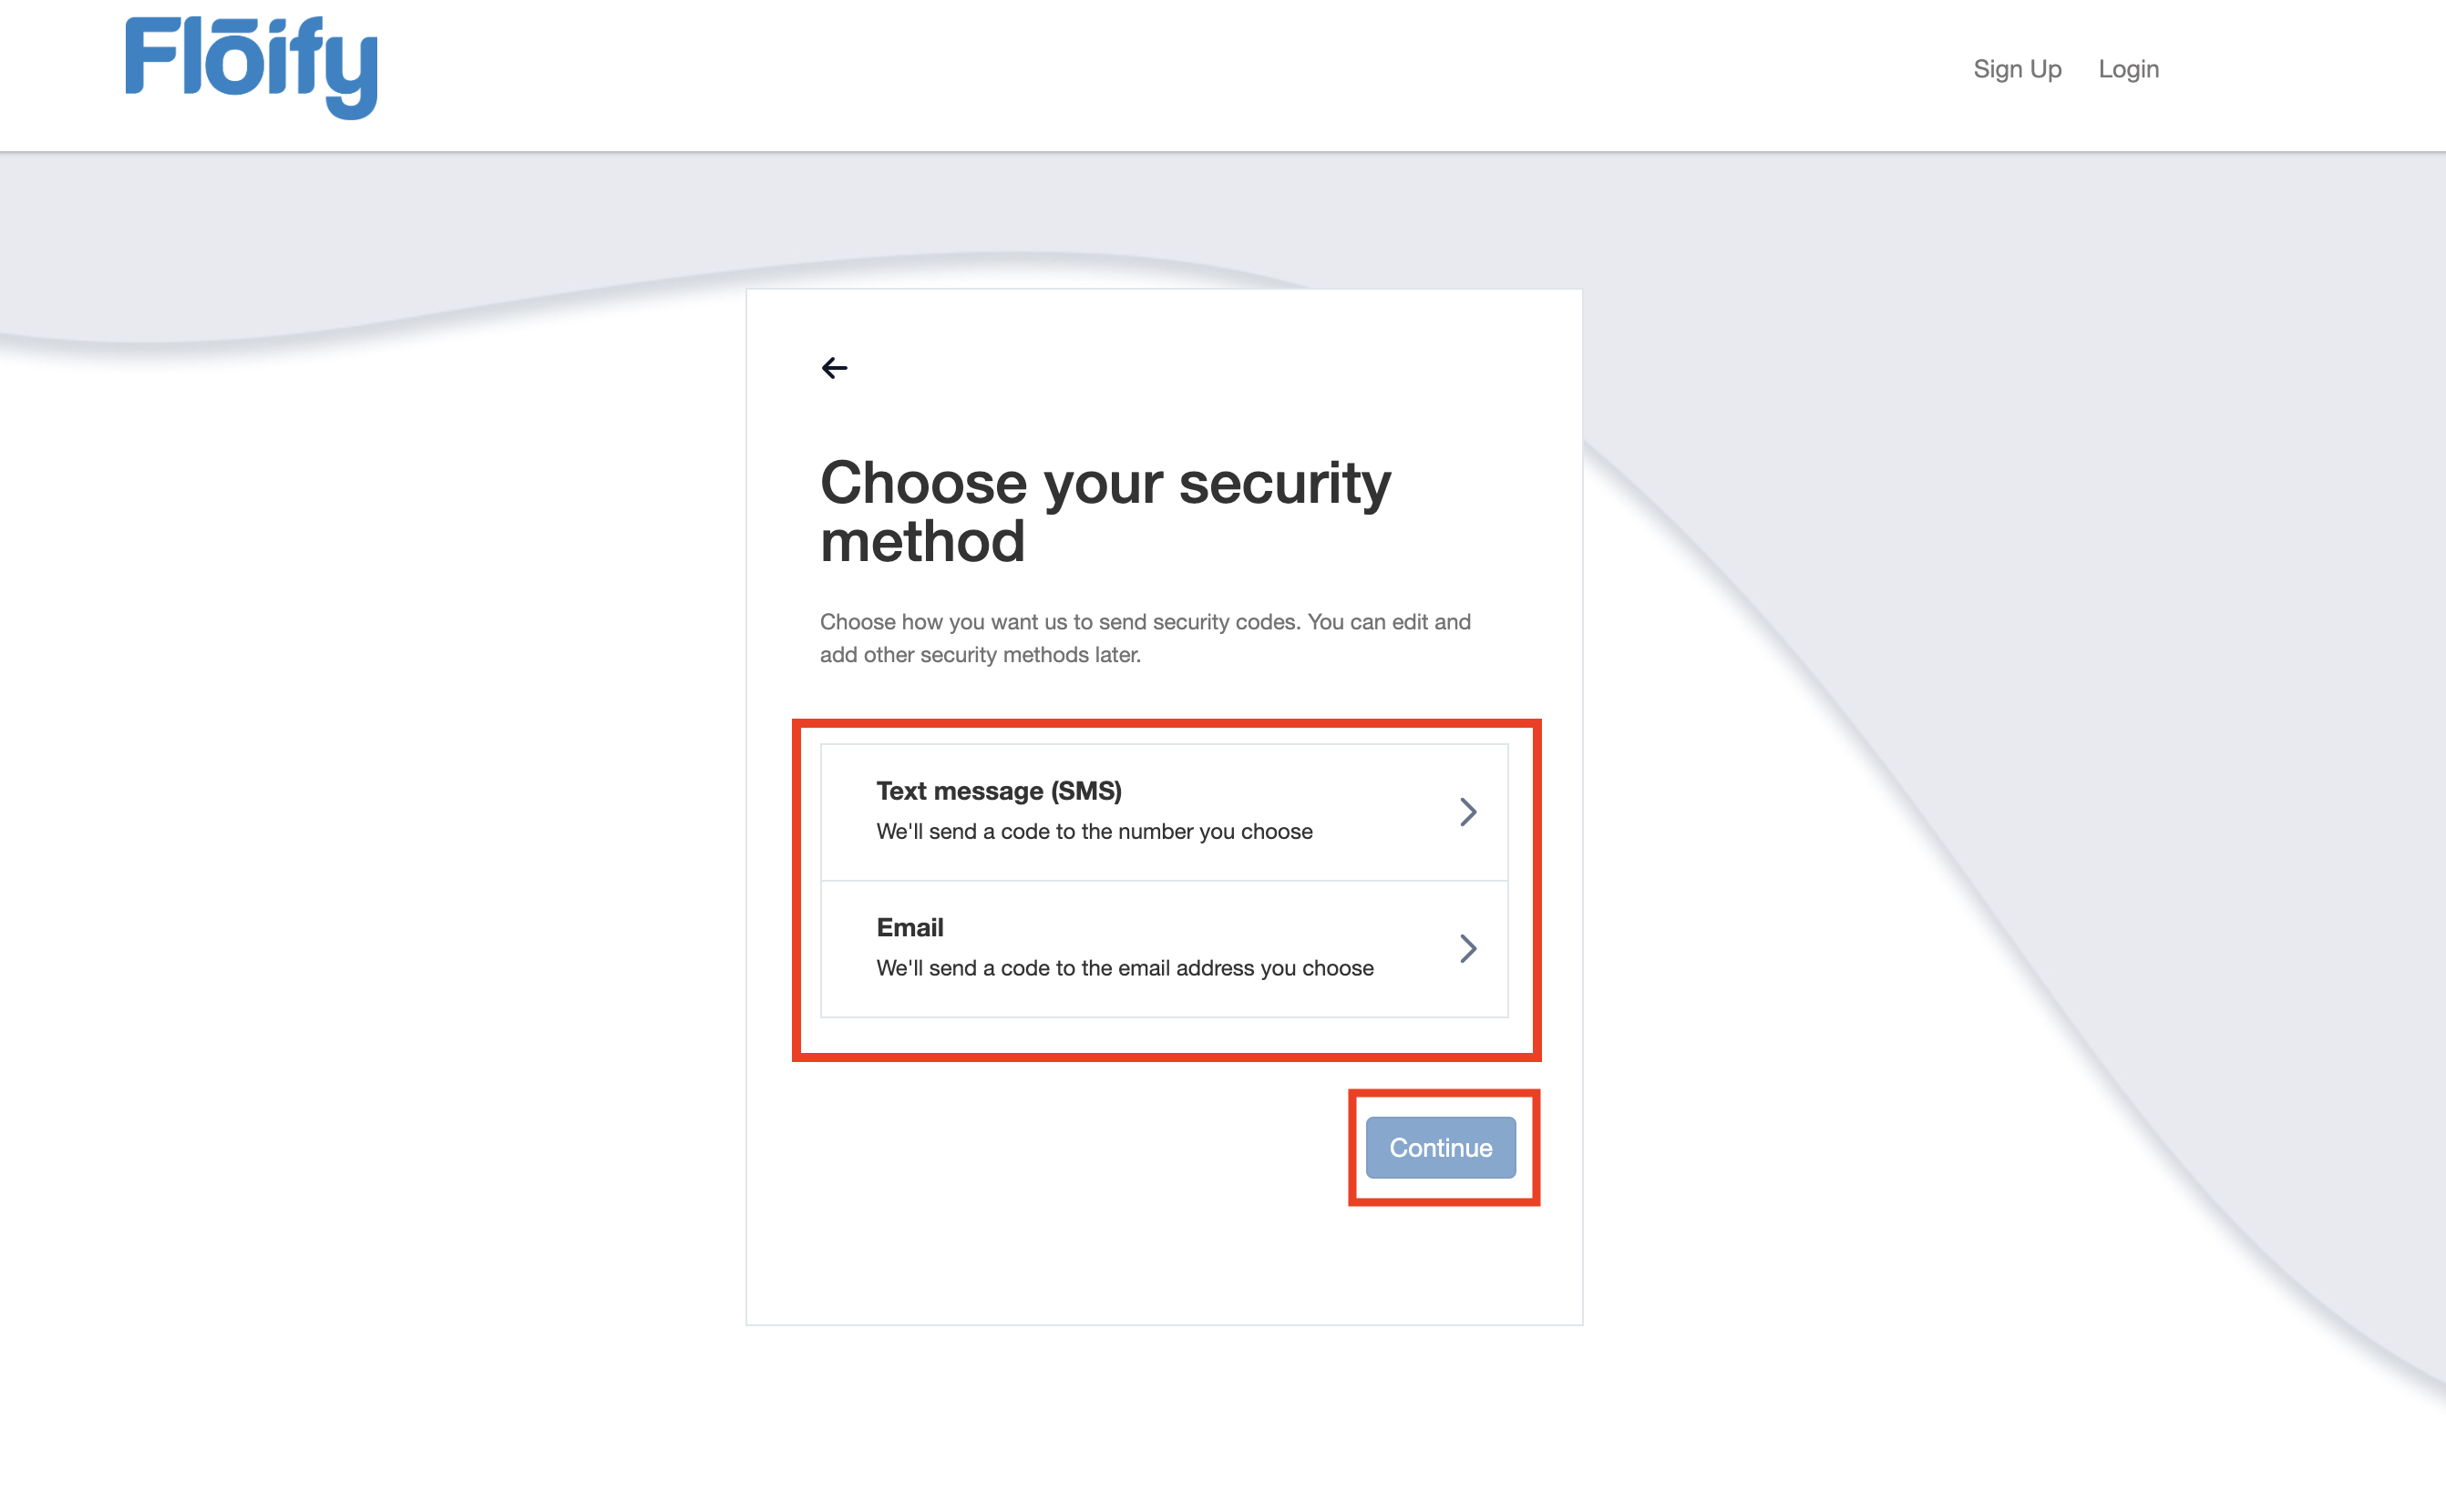Open Sign Up from the top navigation
The image size is (2446, 1512).
[x=2017, y=68]
